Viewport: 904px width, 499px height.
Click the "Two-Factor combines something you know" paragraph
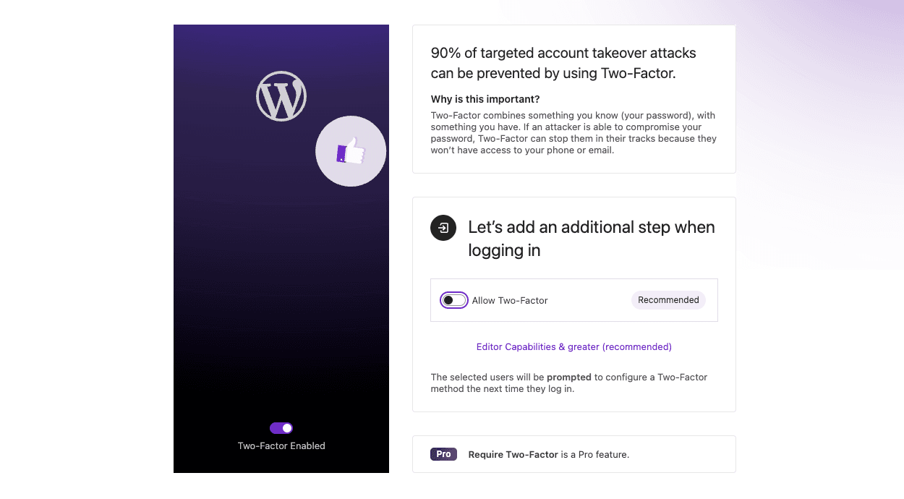coord(573,133)
